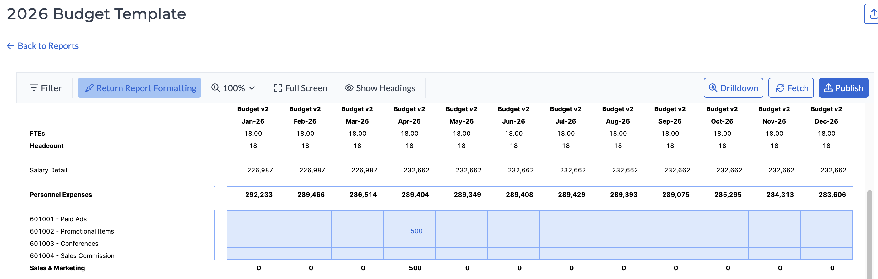
Task: Open the 100% zoom dropdown
Action: pyautogui.click(x=234, y=88)
